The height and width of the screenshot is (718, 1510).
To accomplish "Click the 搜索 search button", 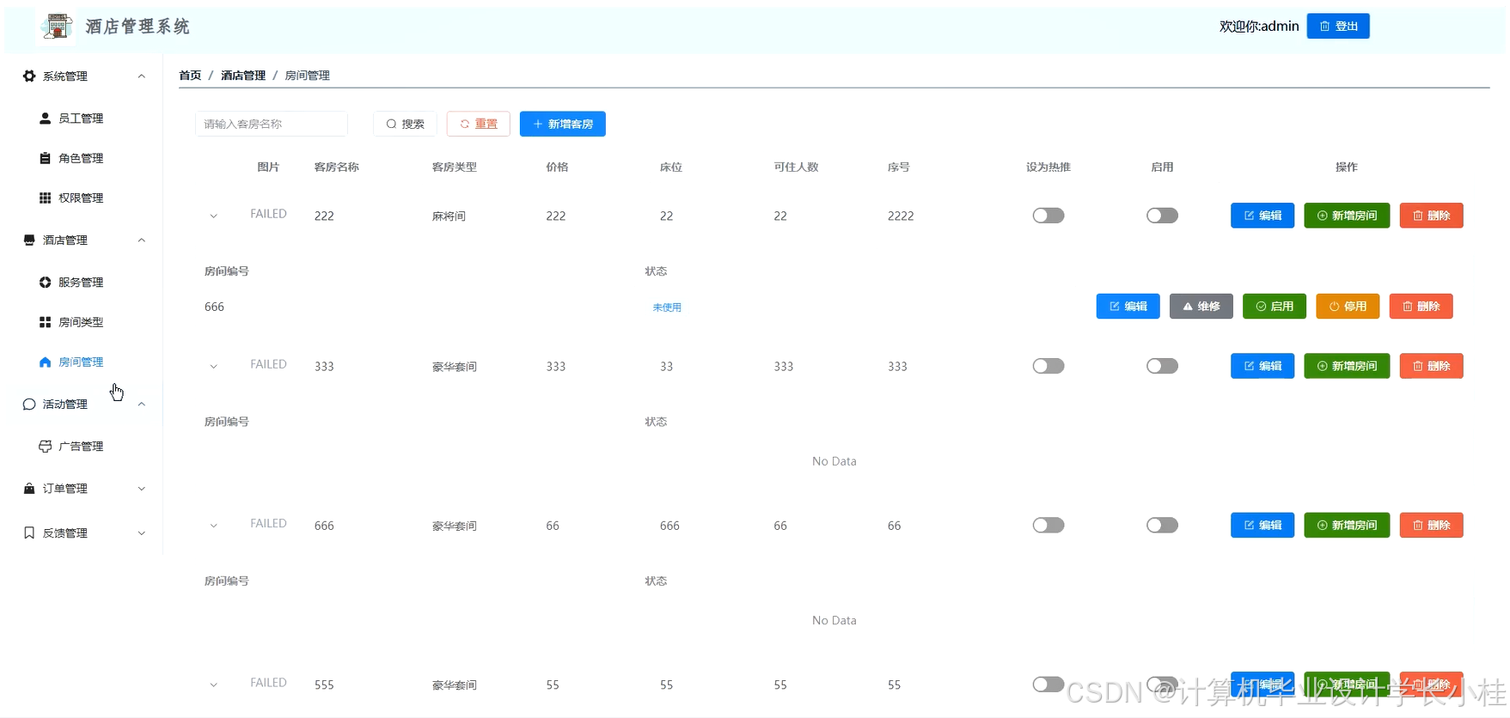I will click(405, 124).
